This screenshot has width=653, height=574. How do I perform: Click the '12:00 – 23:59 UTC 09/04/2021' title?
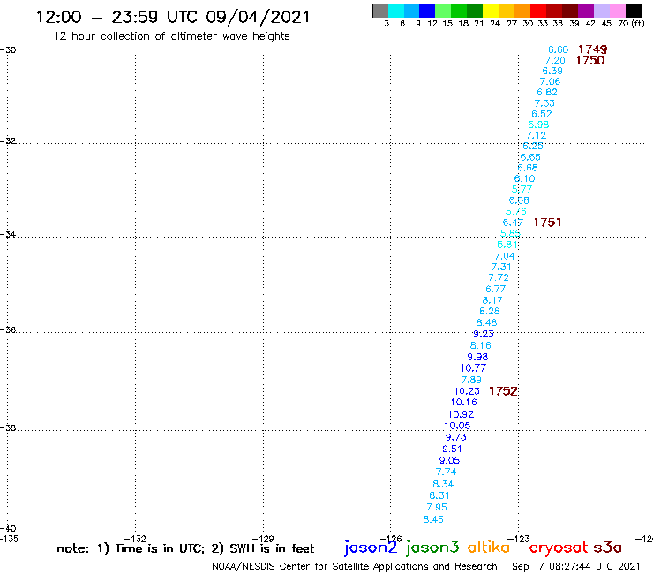coord(173,17)
